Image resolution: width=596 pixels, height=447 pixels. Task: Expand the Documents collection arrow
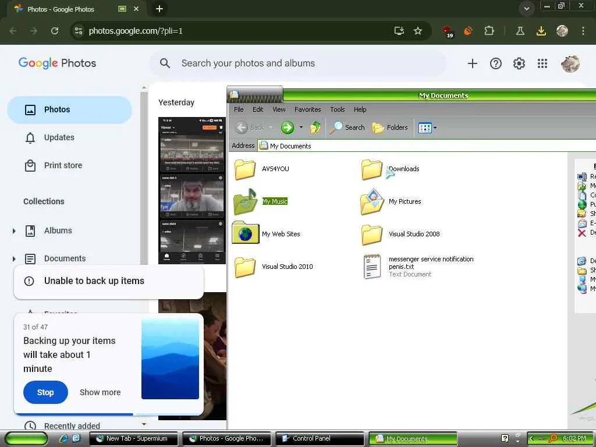(x=14, y=259)
